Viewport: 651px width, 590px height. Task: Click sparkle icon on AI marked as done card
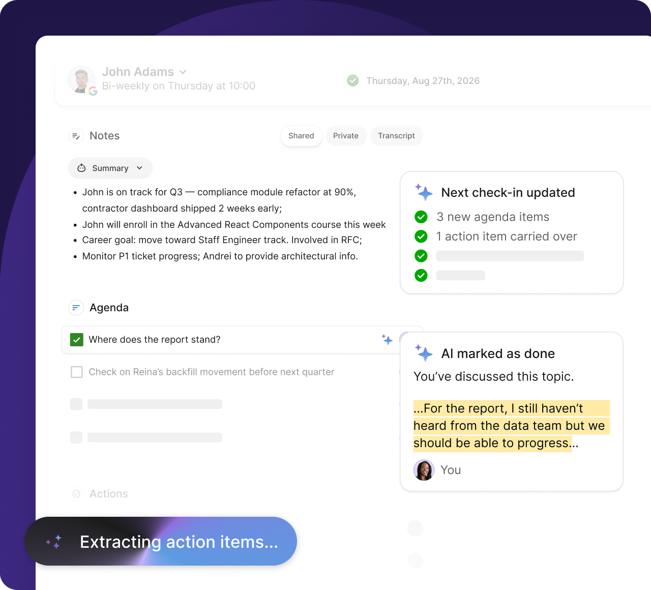pos(424,352)
